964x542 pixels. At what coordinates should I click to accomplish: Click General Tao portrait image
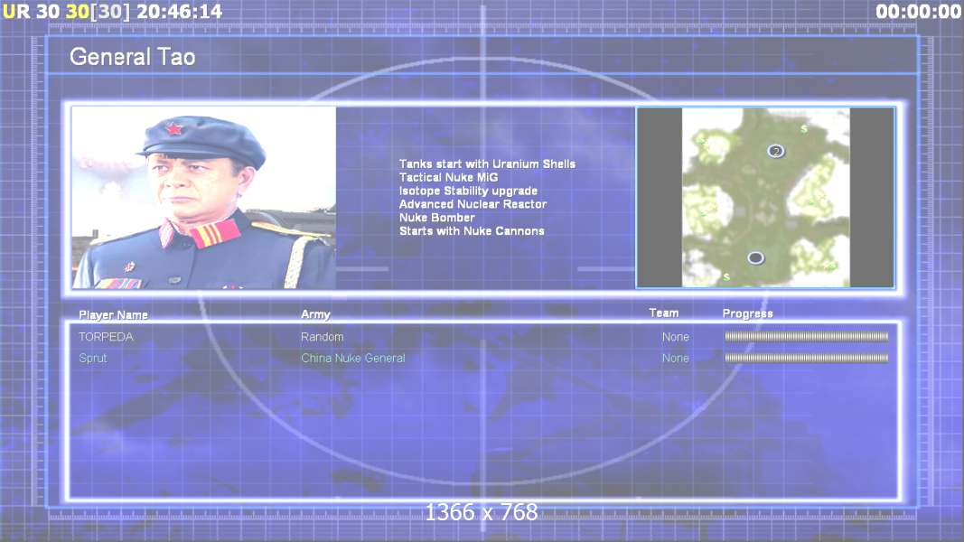coord(204,197)
